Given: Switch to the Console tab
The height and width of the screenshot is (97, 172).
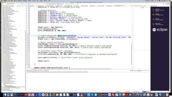Looking at the screenshot, I should (30, 71).
